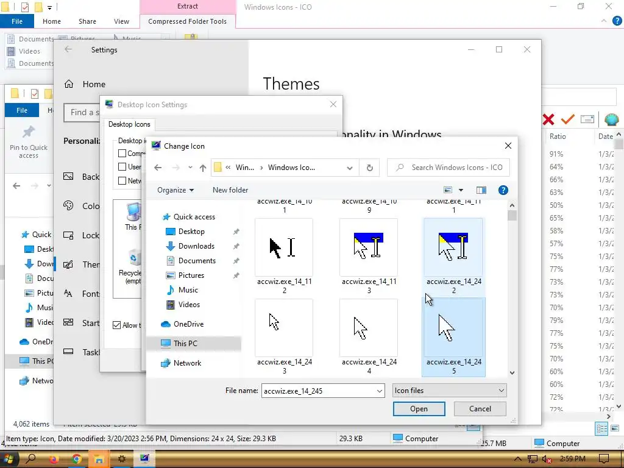Select the Desktop Icons tab

pyautogui.click(x=129, y=124)
